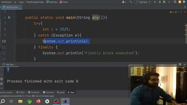Expand more Run console actions chevrons
Screen dimensions: 187x105
point(1,88)
